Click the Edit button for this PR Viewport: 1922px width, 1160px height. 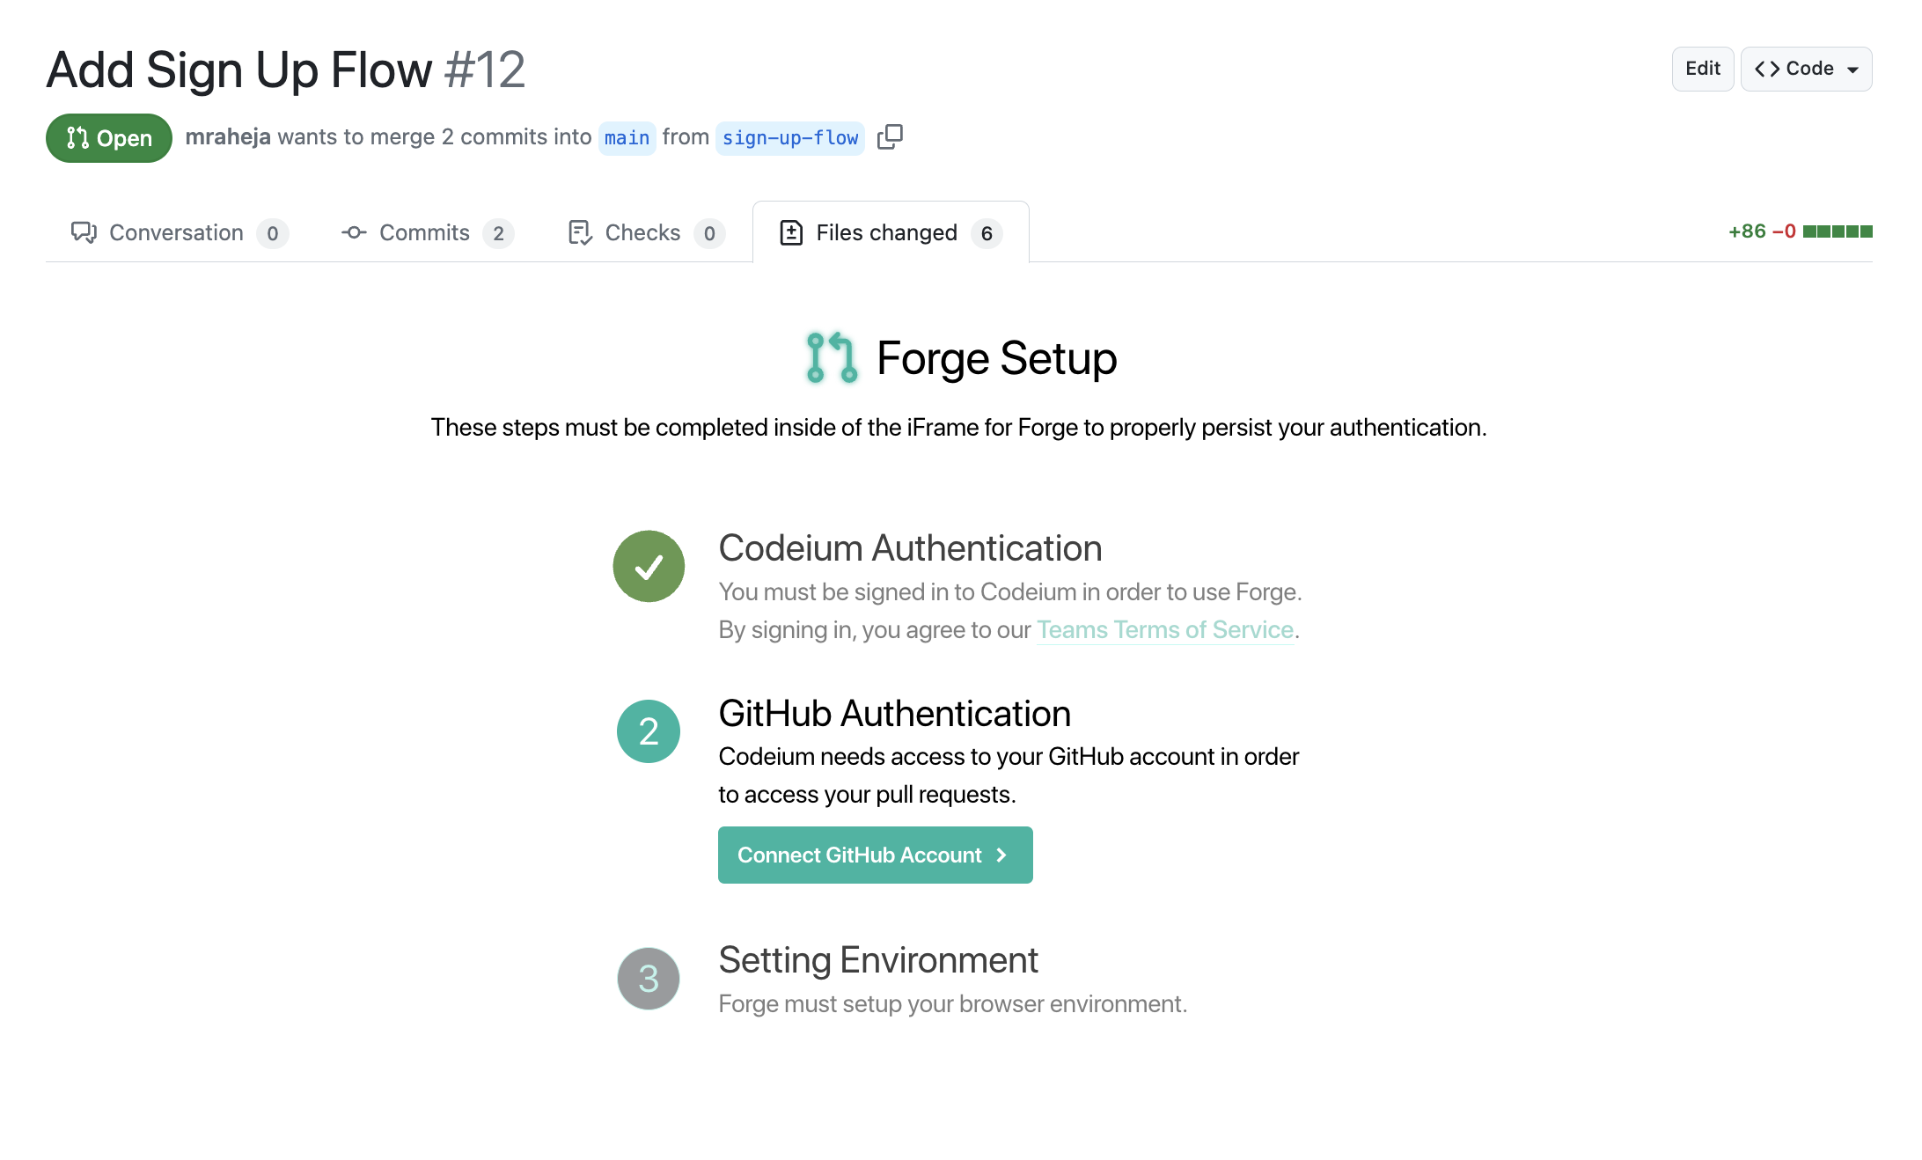click(x=1701, y=69)
